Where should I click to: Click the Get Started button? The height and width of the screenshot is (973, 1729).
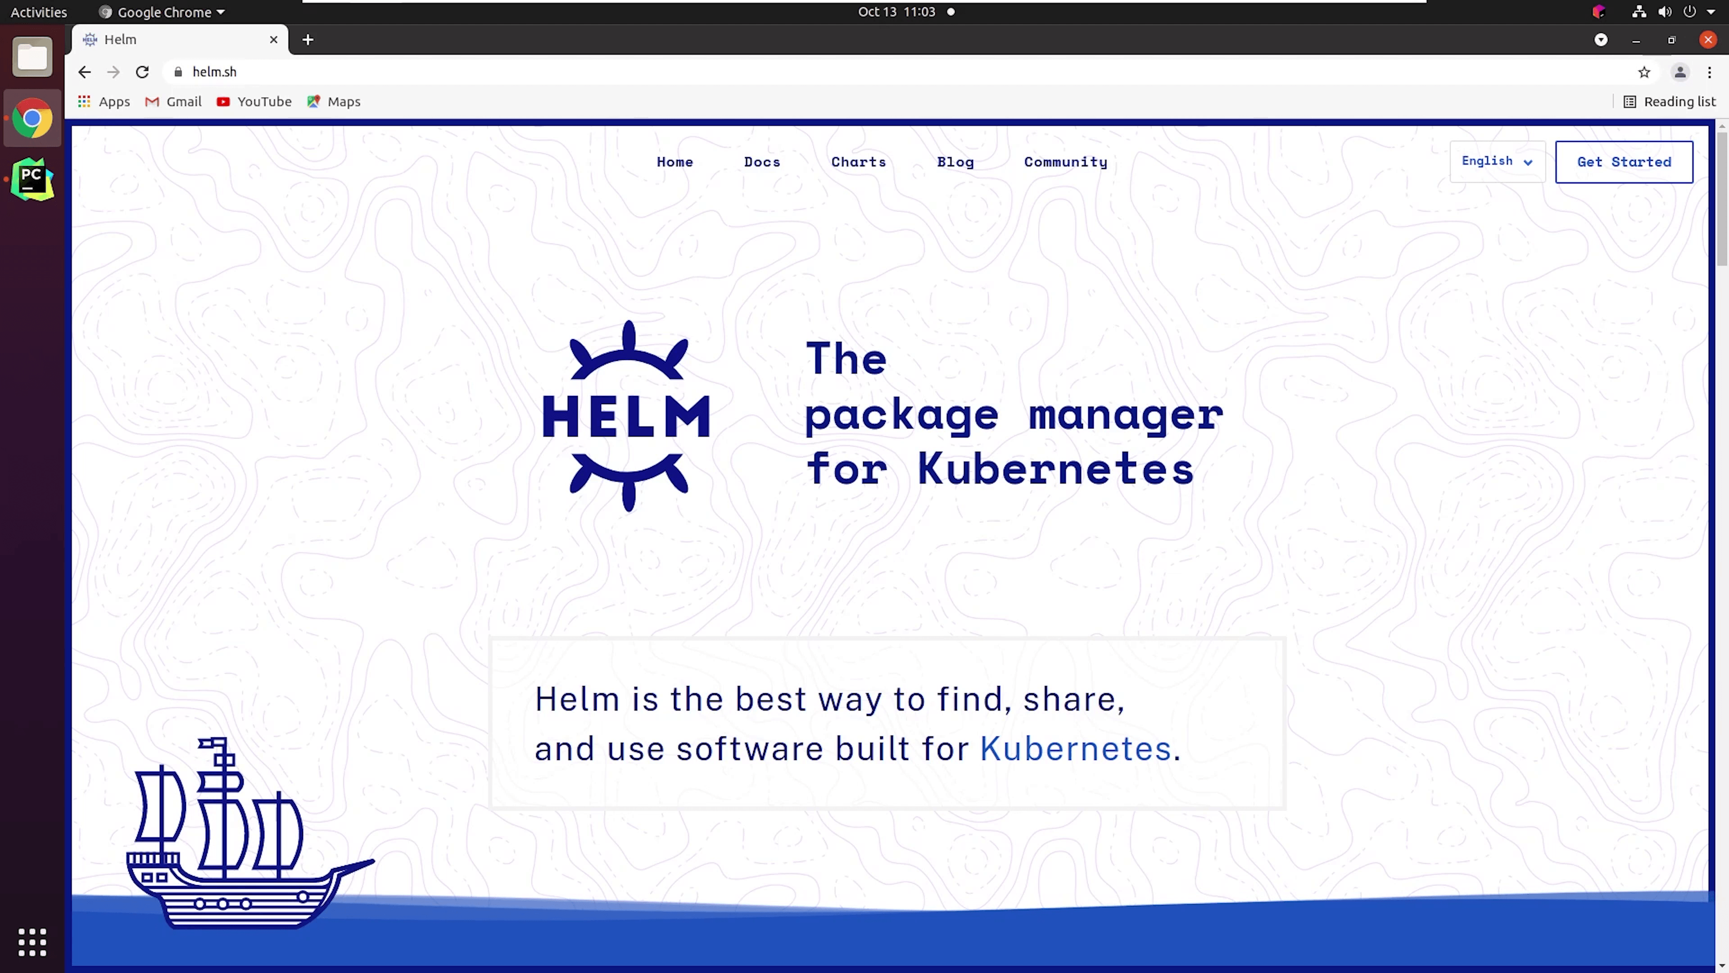(x=1624, y=162)
